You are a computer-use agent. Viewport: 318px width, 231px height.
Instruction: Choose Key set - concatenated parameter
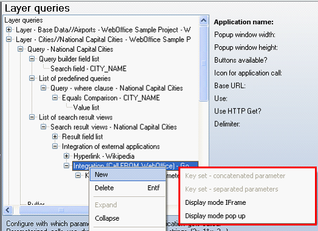[x=235, y=176]
